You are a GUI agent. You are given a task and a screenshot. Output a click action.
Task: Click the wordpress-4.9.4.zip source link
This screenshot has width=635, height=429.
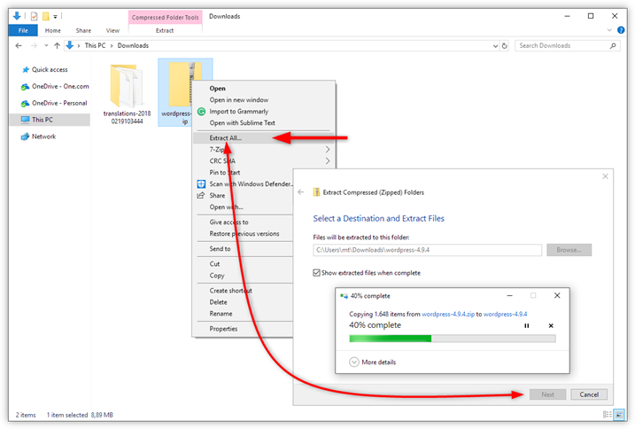[448, 314]
